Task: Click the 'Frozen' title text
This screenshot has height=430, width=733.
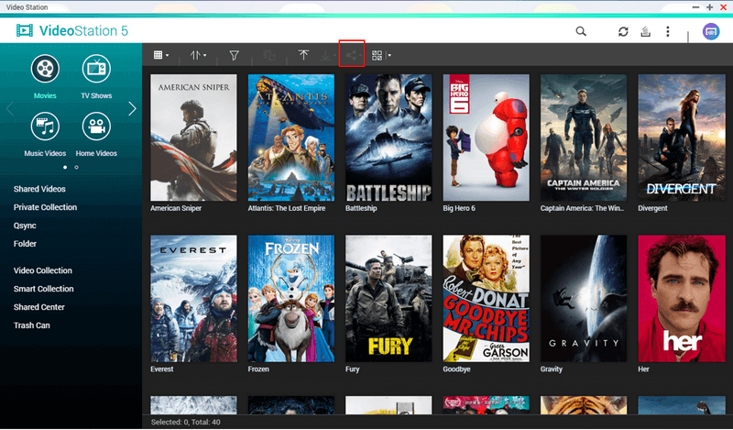Action: point(258,369)
